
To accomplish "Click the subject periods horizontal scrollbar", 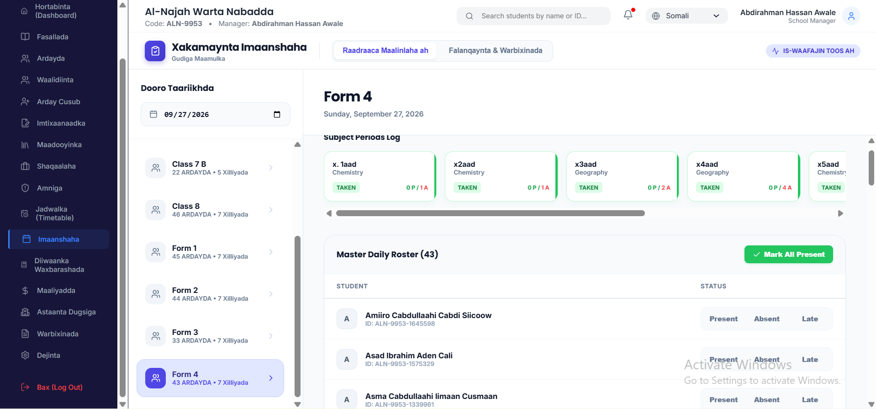I will tap(491, 213).
